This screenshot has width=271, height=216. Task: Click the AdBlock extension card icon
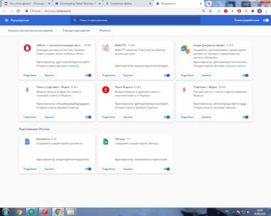pyautogui.click(x=27, y=48)
